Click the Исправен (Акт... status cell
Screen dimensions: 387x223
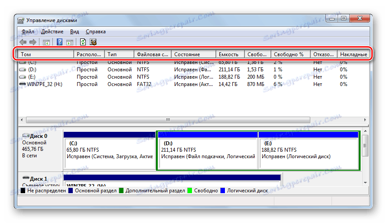(193, 84)
